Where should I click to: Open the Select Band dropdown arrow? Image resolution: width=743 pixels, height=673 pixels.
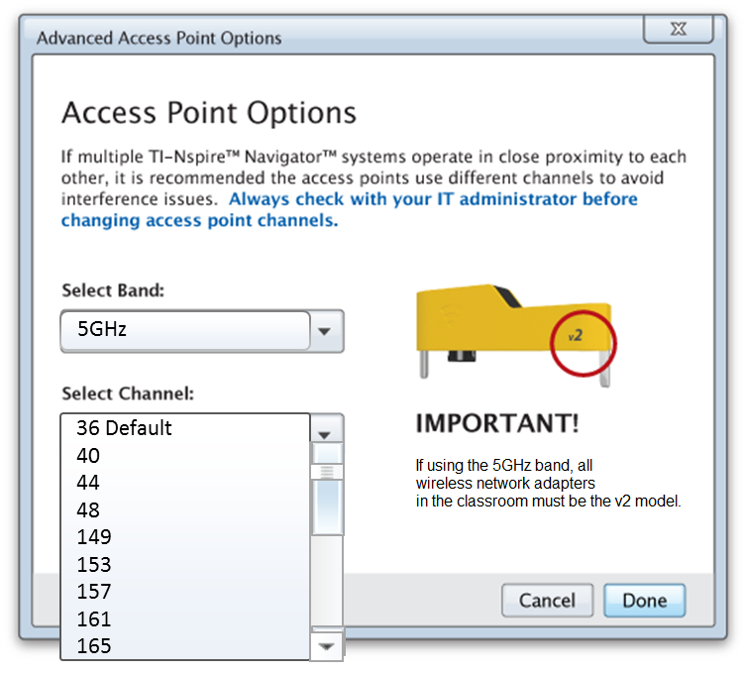[326, 330]
